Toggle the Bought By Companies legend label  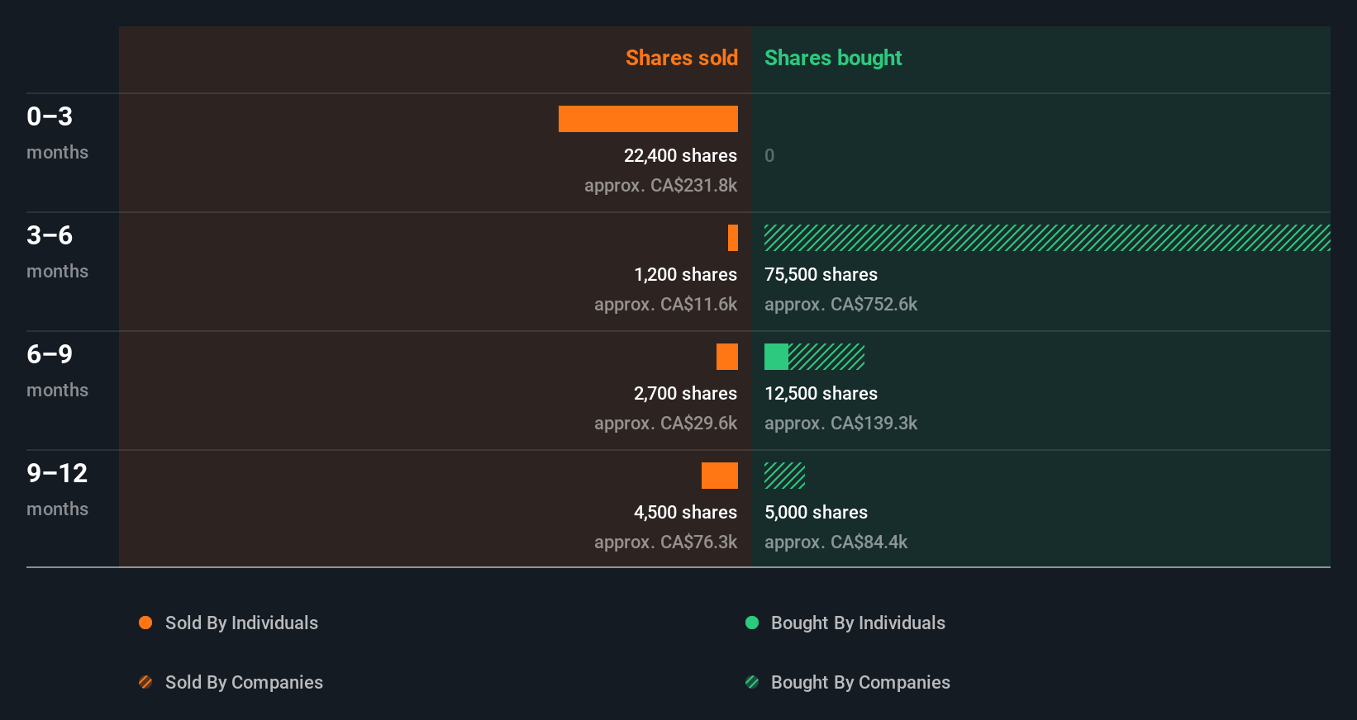[x=860, y=682]
